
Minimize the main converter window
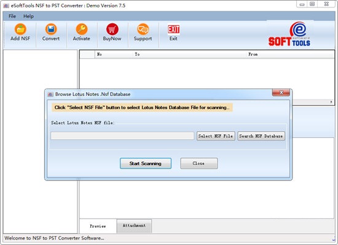point(302,4)
